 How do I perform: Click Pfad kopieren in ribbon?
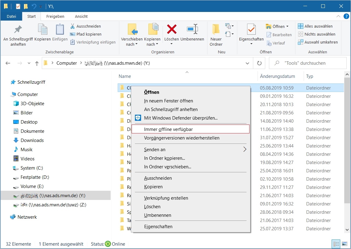click(x=89, y=34)
